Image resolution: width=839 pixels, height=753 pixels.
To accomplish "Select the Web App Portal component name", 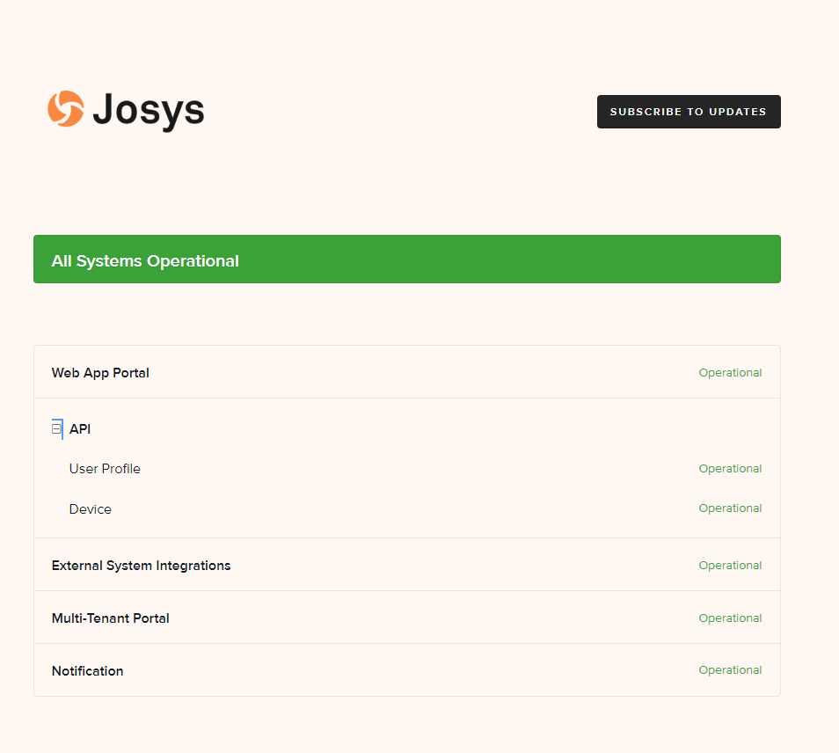I will point(100,373).
